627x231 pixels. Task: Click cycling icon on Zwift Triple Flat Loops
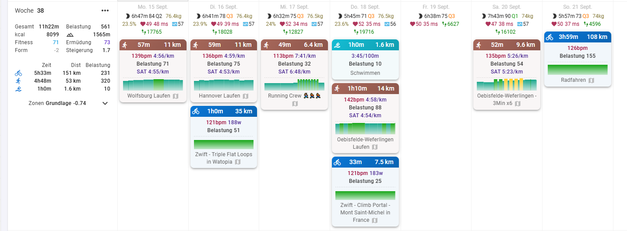click(x=196, y=111)
